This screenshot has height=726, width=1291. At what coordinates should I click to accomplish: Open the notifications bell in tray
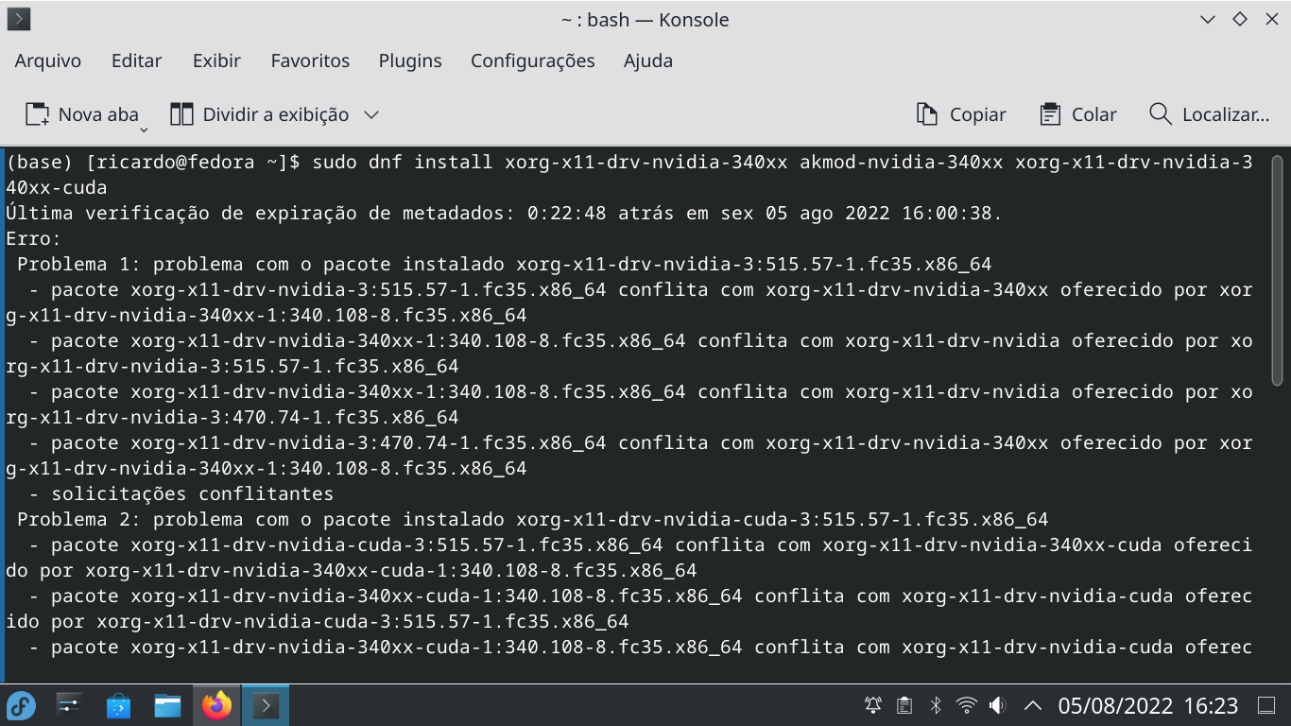873,705
